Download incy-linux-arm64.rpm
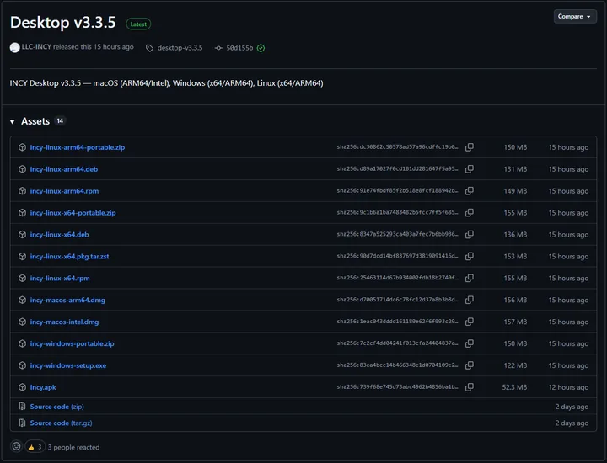 point(64,191)
